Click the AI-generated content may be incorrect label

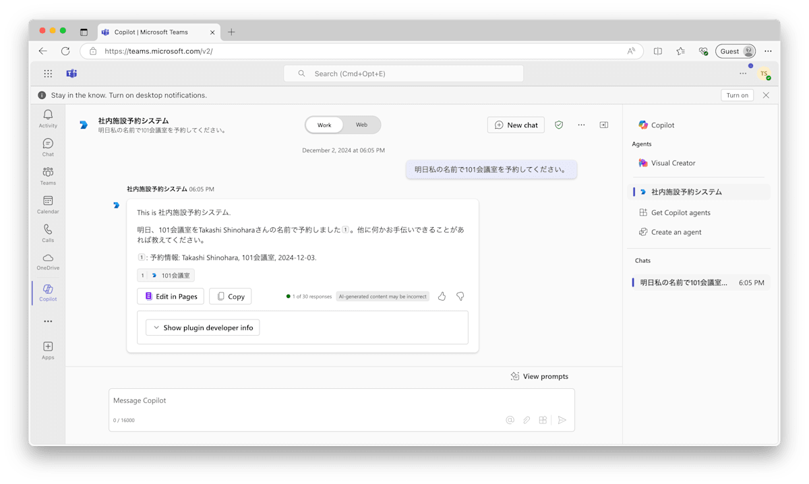click(382, 296)
